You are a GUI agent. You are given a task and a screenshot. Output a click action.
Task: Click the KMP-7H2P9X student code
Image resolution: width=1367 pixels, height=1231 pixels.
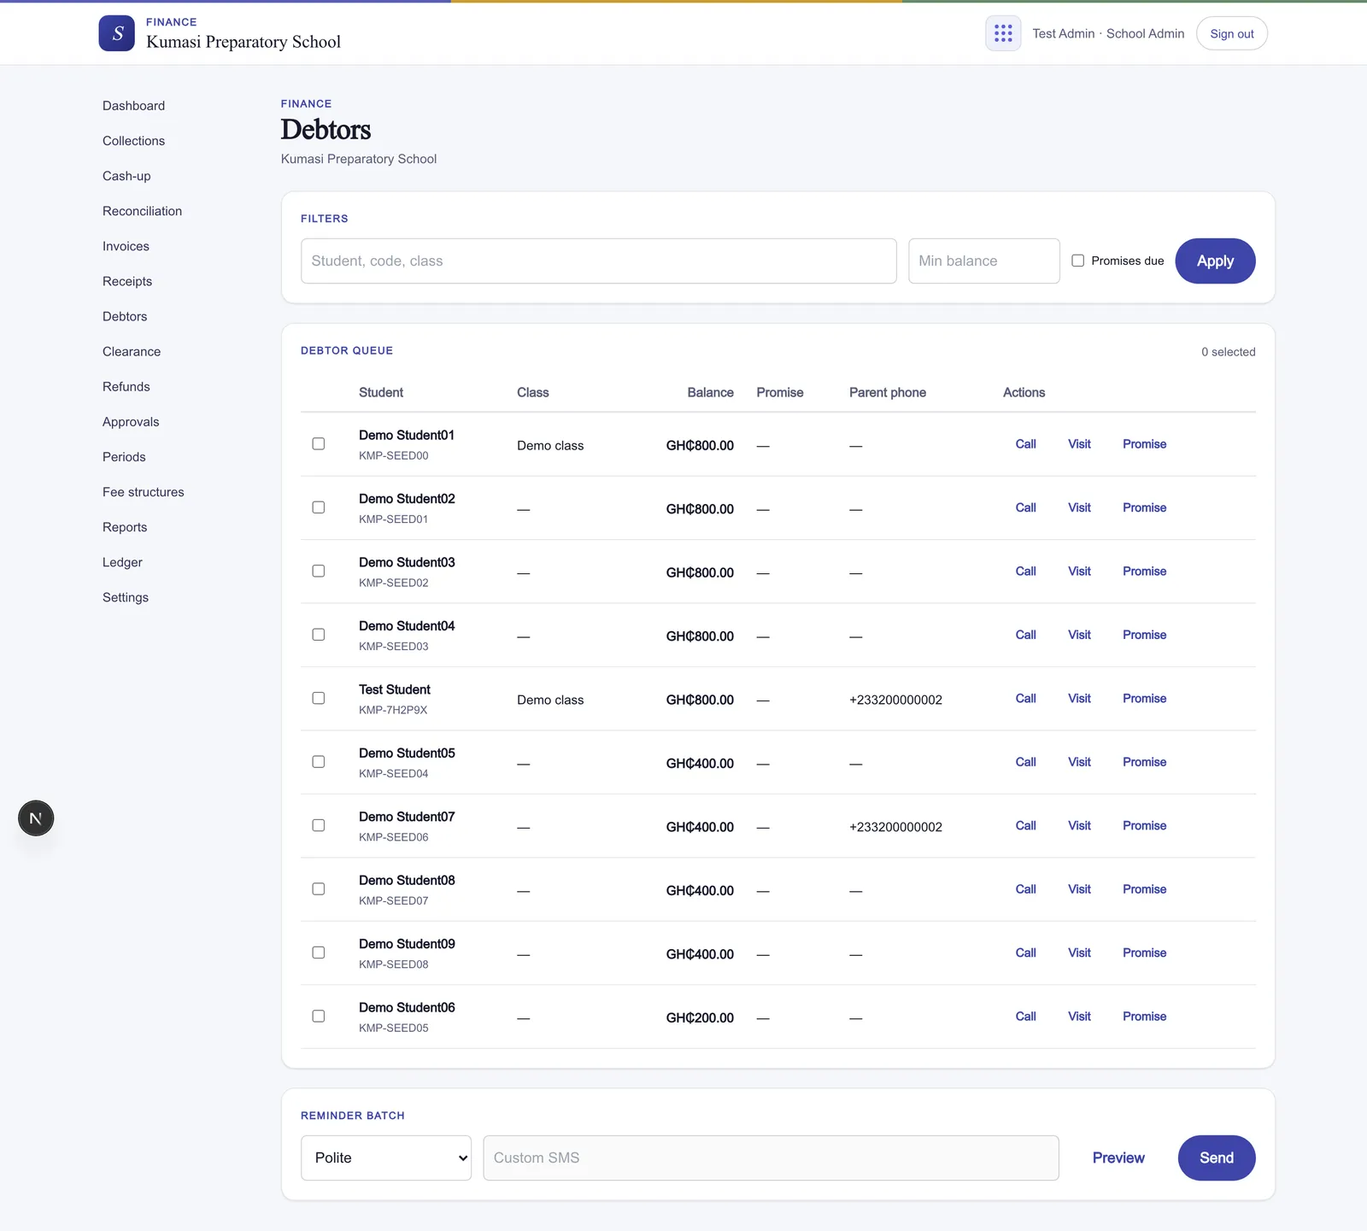(x=393, y=710)
